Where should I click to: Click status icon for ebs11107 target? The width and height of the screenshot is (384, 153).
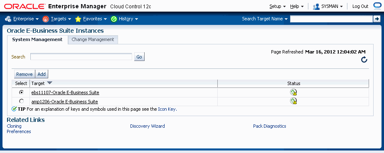click(293, 92)
